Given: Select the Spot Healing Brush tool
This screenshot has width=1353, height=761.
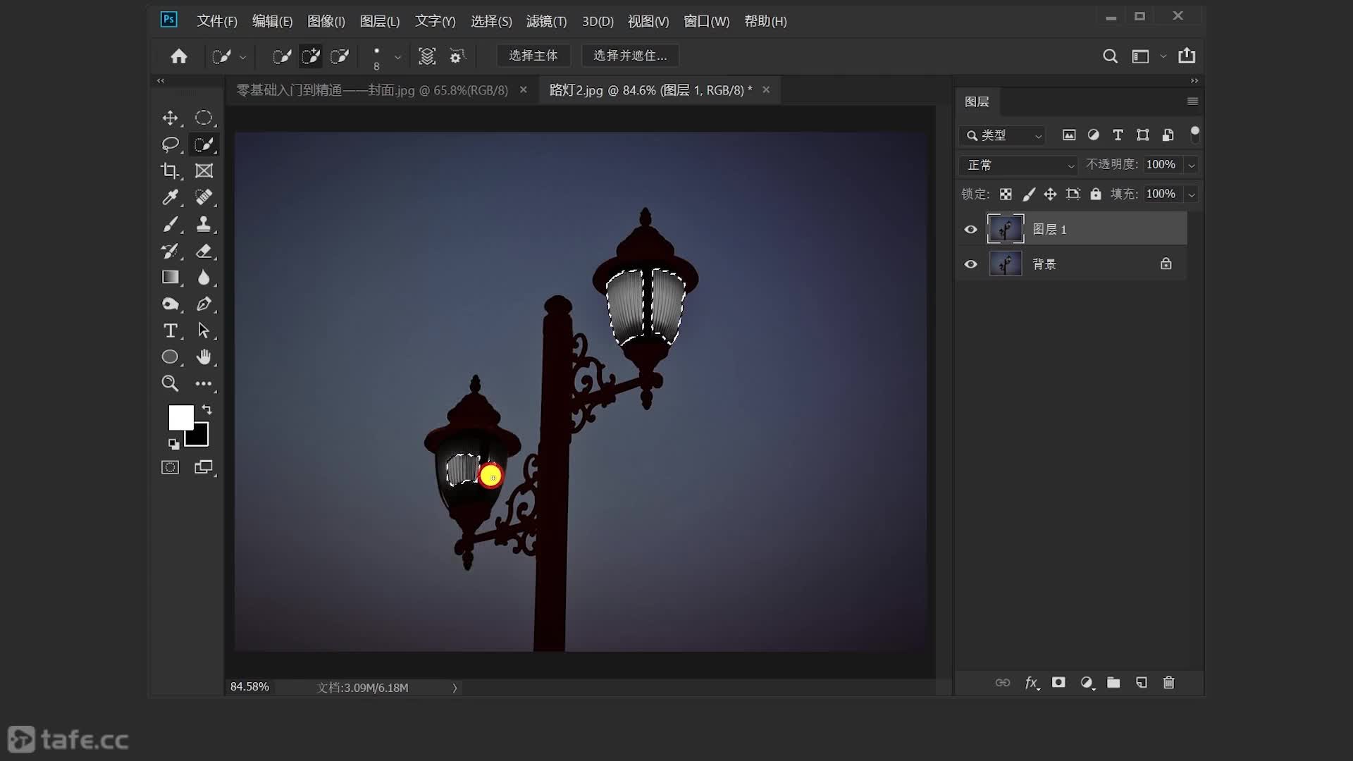Looking at the screenshot, I should click(204, 197).
